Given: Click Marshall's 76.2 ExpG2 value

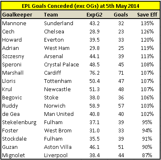Looking at the screenshot, I should (94, 73).
